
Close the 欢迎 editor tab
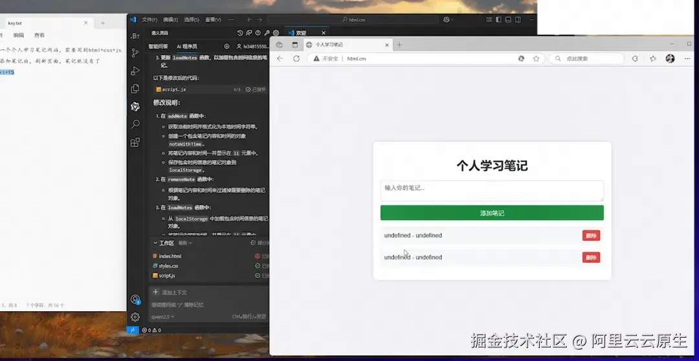pos(324,33)
